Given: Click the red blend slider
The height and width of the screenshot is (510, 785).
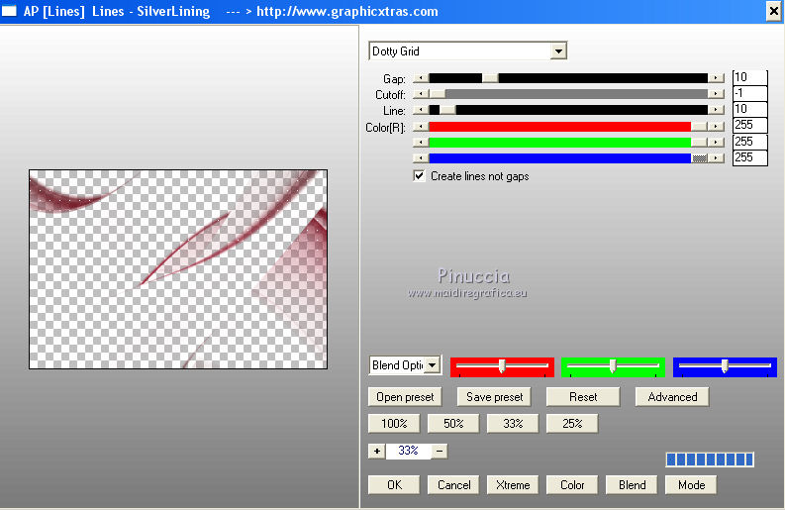Looking at the screenshot, I should 502,366.
